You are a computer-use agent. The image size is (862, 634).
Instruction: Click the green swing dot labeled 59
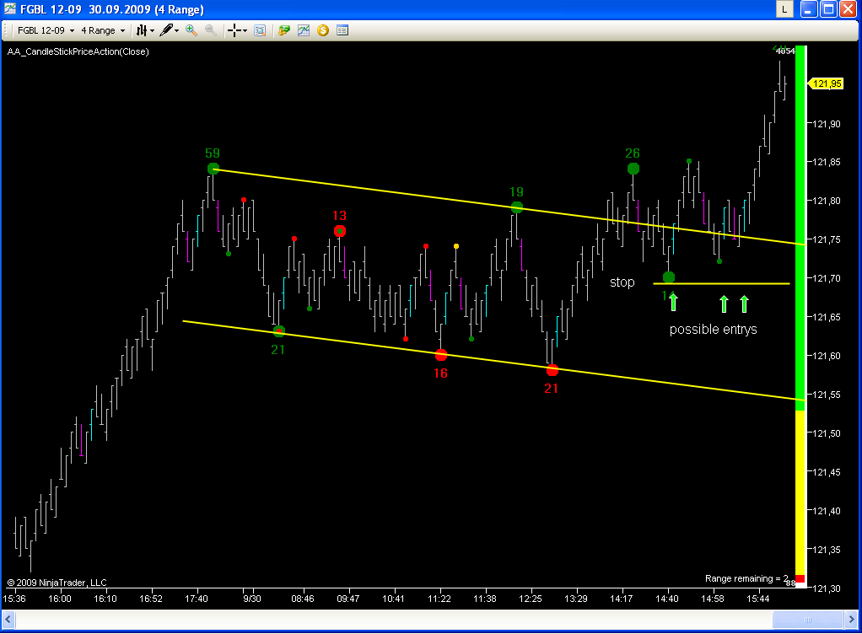click(x=213, y=169)
